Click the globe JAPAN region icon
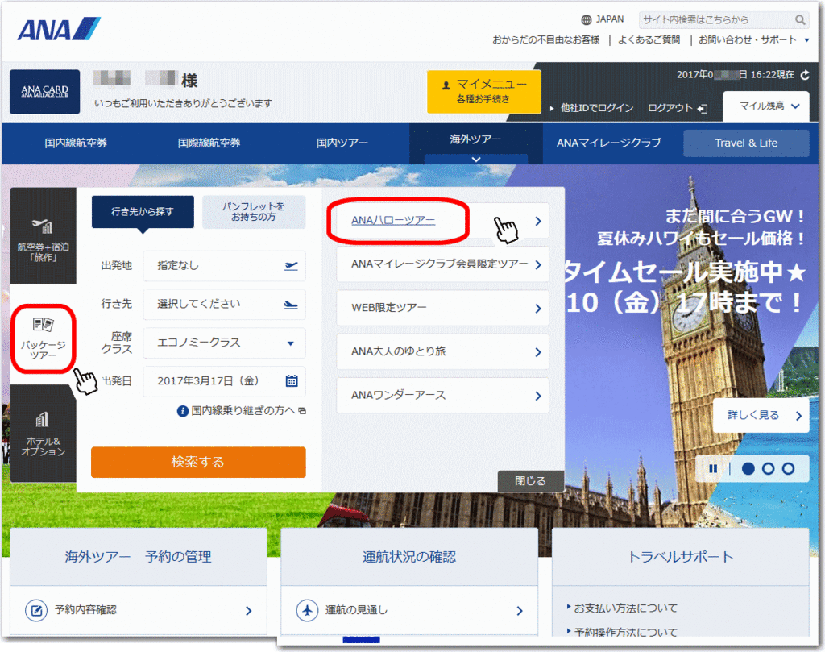Image resolution: width=825 pixels, height=652 pixels. 587,20
